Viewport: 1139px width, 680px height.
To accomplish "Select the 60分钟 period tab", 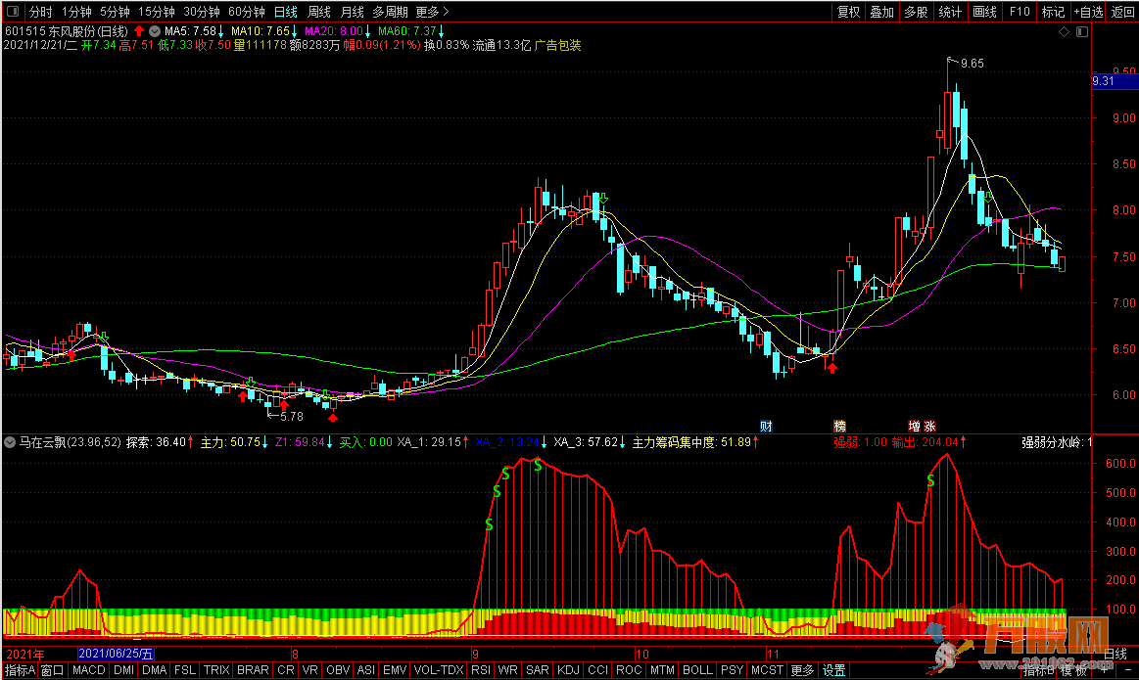I will click(x=247, y=12).
